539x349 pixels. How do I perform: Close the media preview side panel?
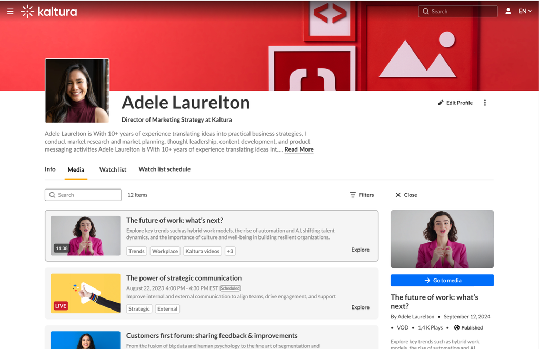(406, 195)
